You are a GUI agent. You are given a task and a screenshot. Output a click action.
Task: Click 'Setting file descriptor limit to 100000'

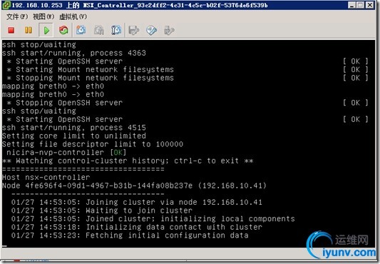93,144
